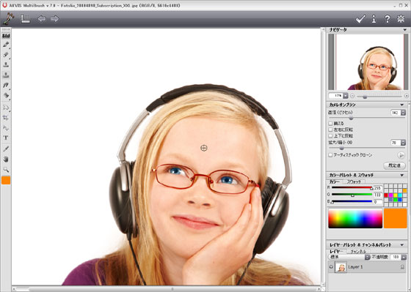Switch to the スウォッチ Swatches tab
The image size is (411, 292).
[x=354, y=181]
